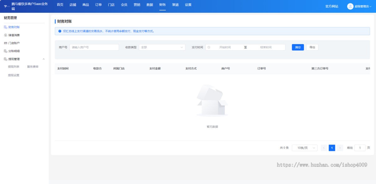The width and height of the screenshot is (376, 184).
Task: Click the 结束时间 date field
Action: click(266, 47)
